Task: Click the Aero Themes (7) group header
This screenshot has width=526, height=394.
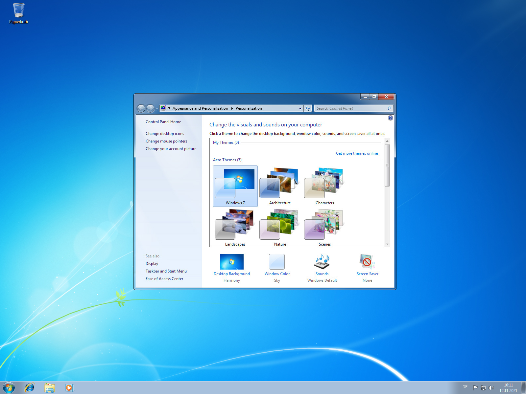Action: (227, 160)
